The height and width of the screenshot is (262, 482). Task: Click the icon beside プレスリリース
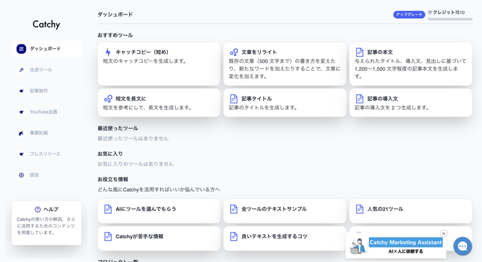click(21, 154)
